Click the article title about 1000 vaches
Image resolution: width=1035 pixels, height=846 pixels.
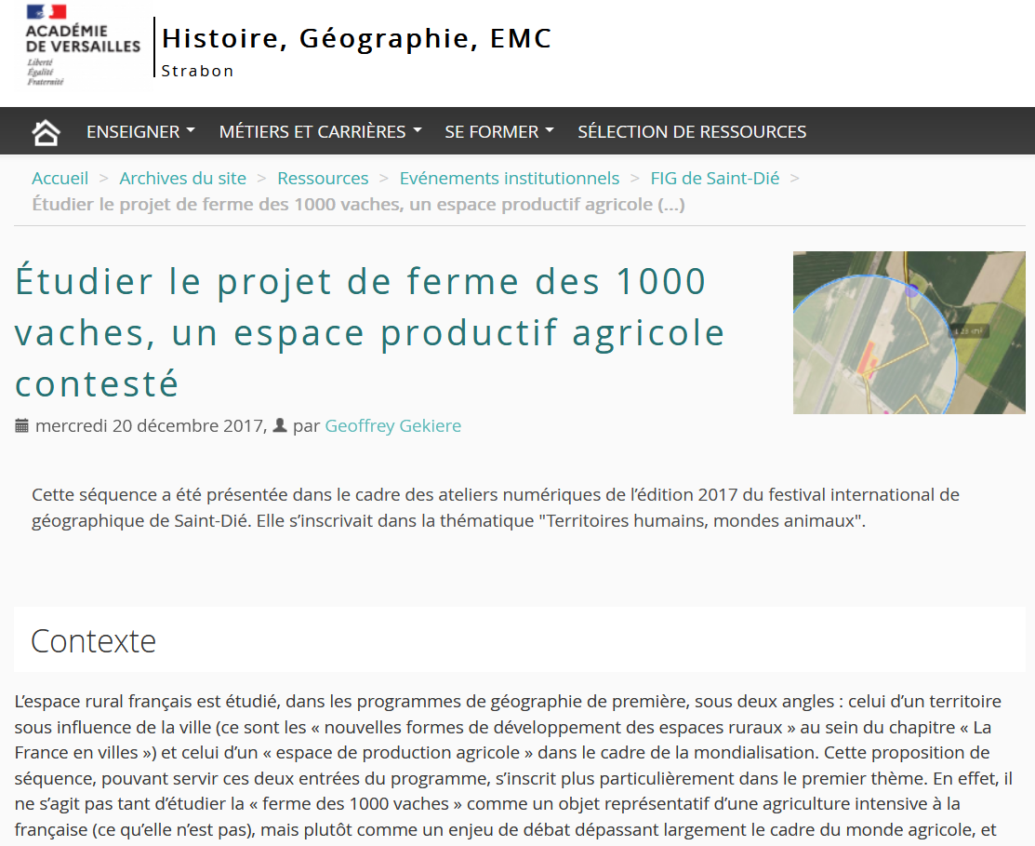[x=370, y=331]
